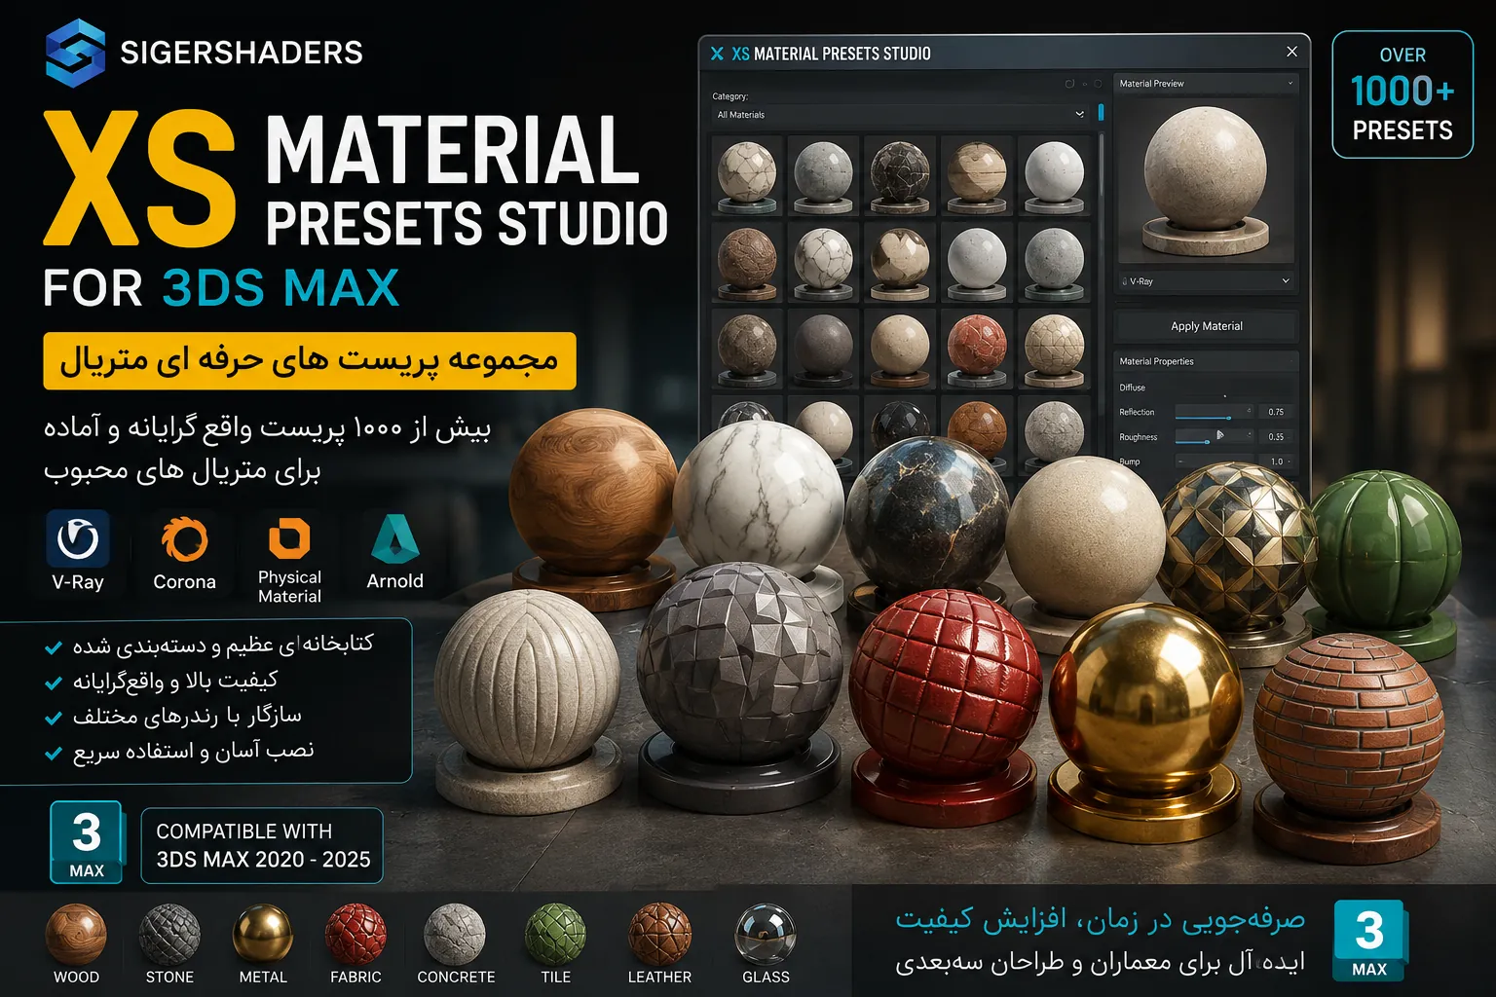Click the Material Properties section header
The height and width of the screenshot is (997, 1496).
point(1206,361)
